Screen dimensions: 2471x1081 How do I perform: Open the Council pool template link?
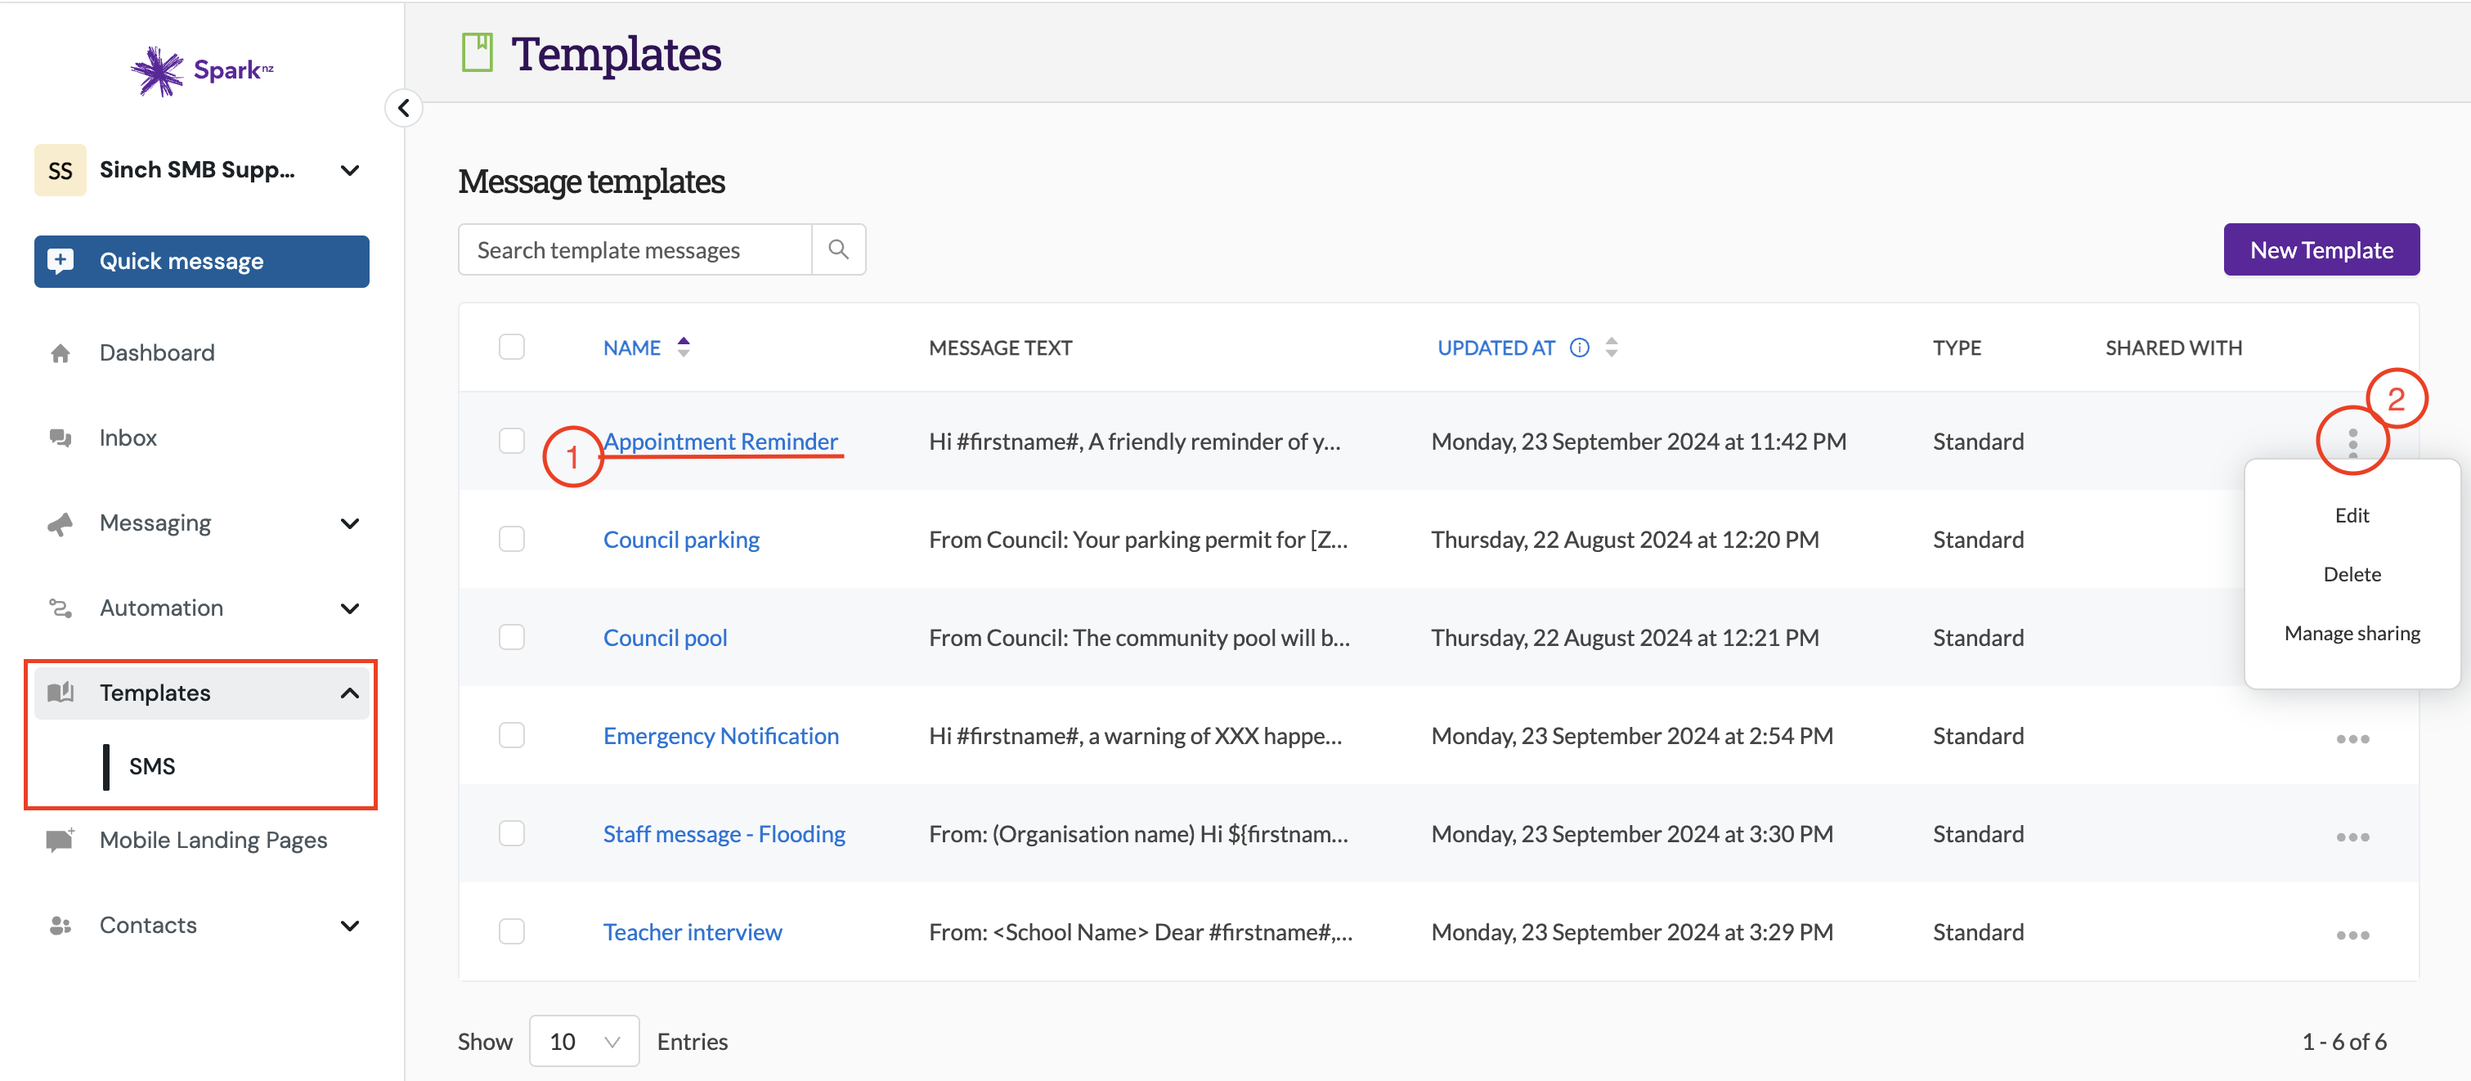tap(665, 637)
